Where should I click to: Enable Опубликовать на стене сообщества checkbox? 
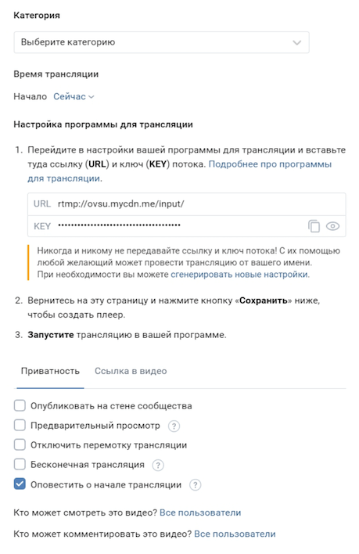pos(20,405)
